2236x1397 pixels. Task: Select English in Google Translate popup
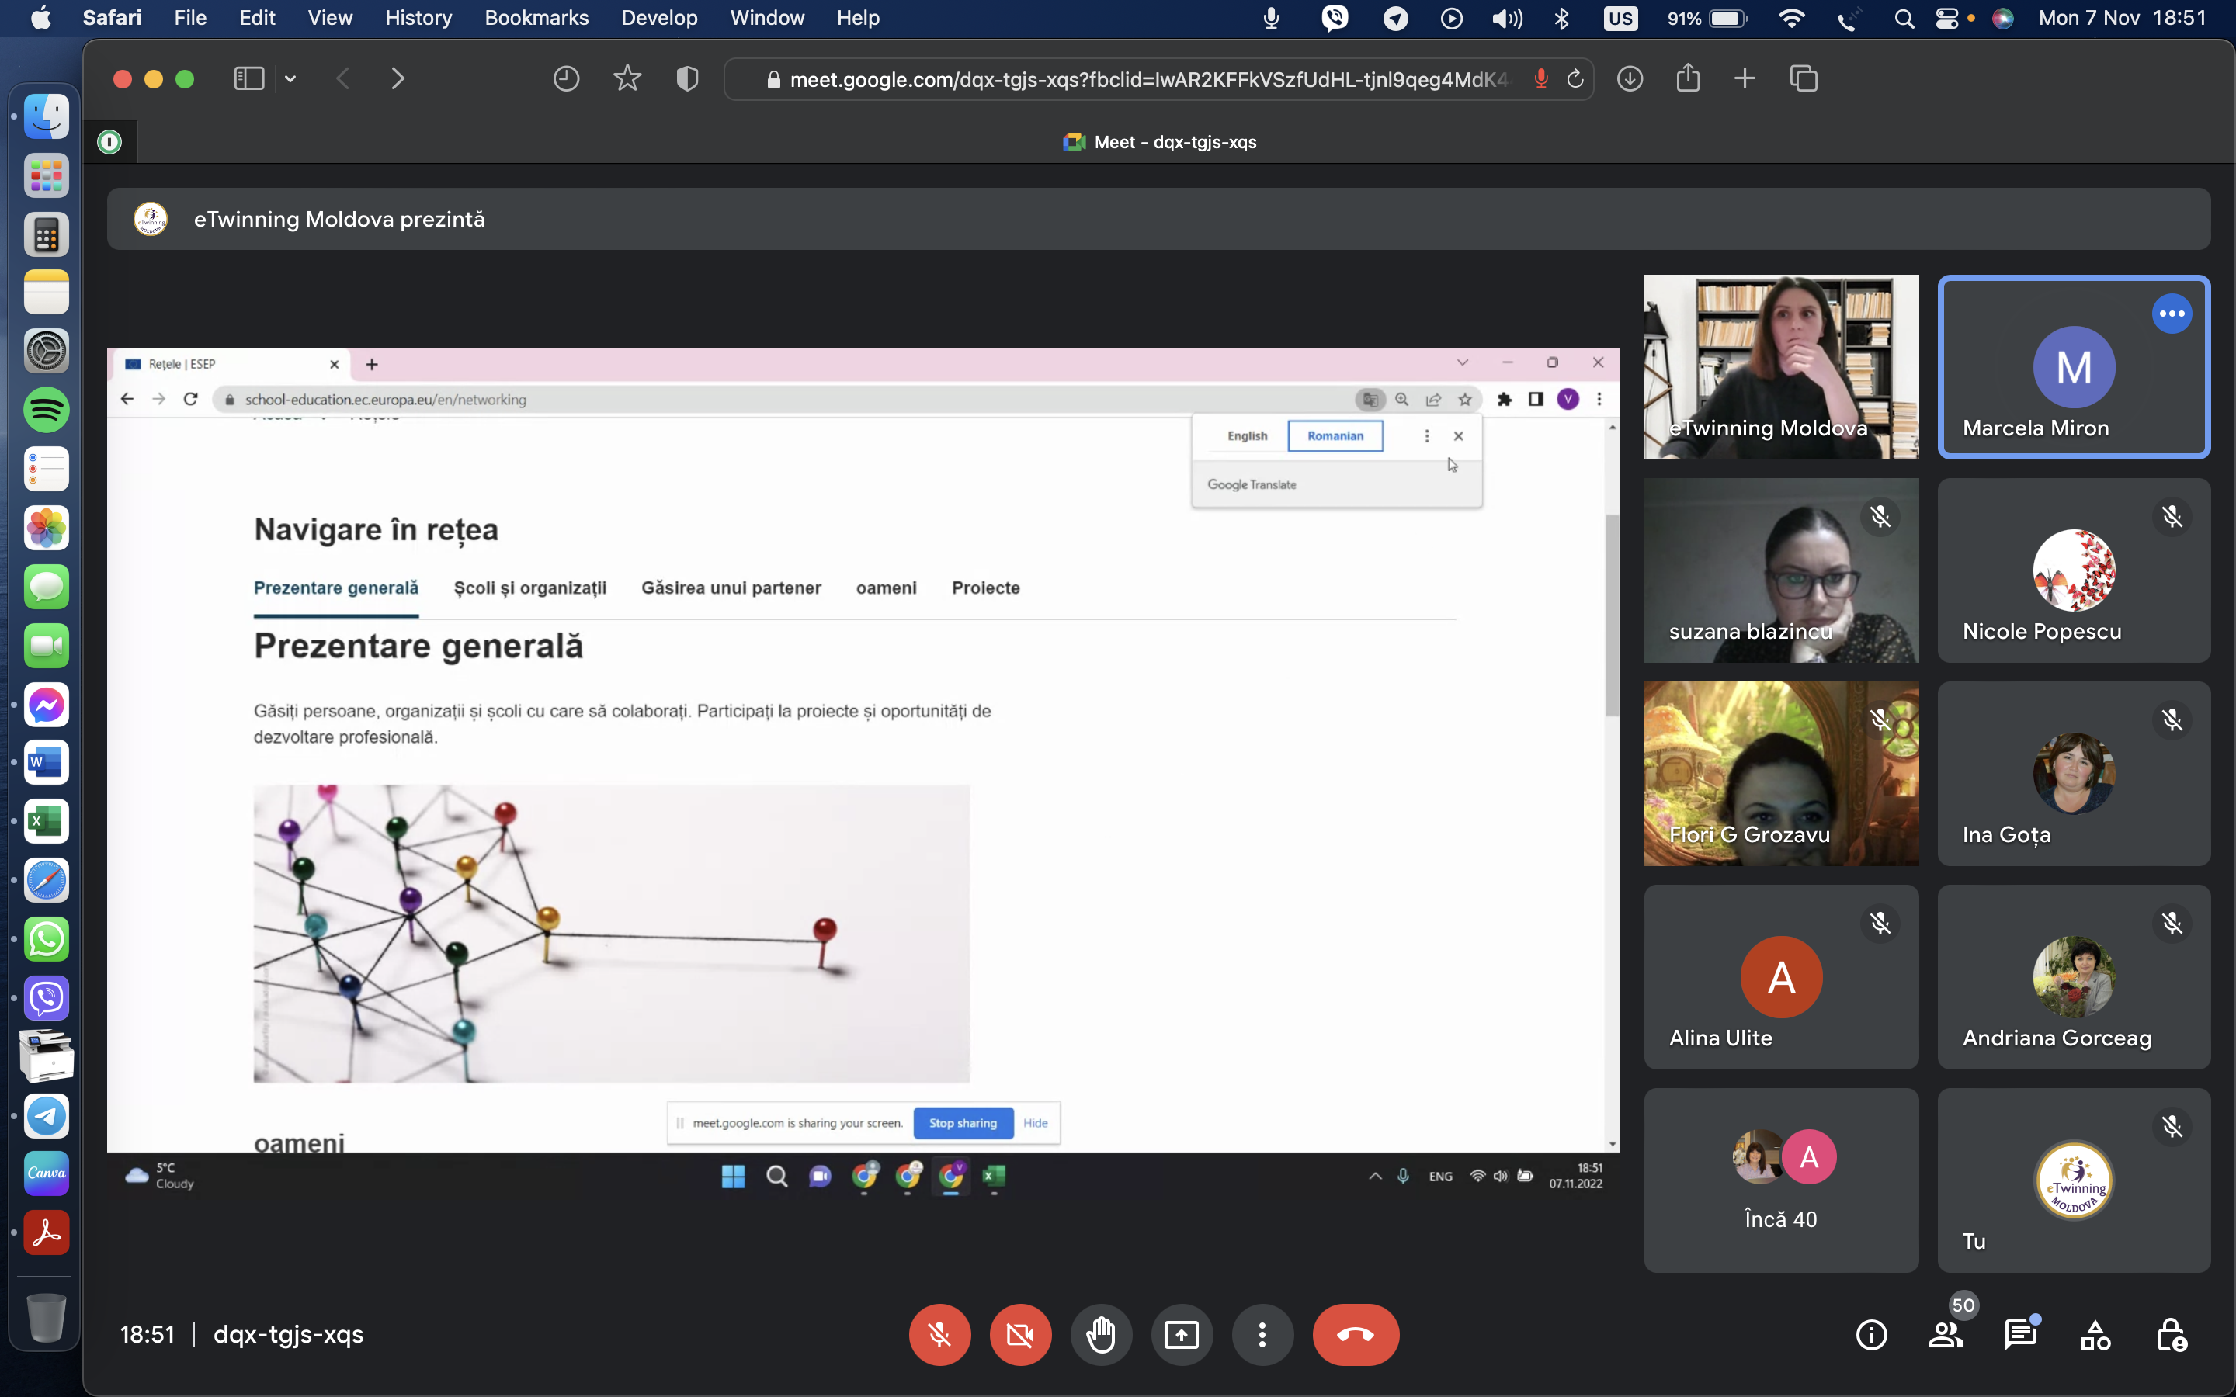click(1248, 435)
